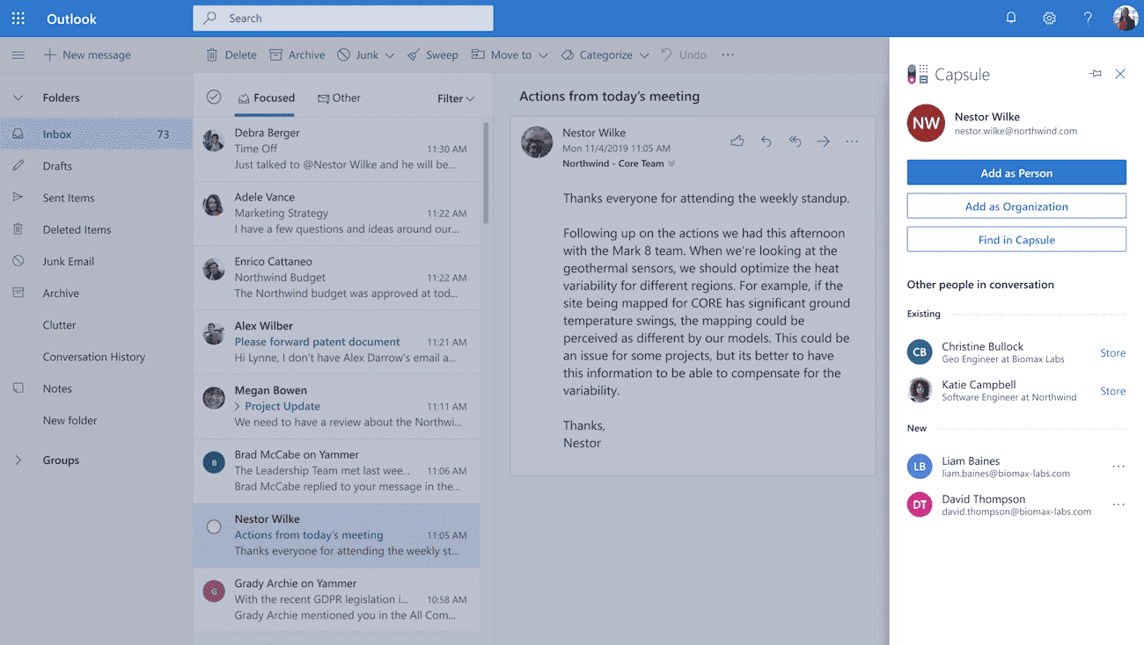
Task: Open the Settings gear
Action: [1049, 18]
